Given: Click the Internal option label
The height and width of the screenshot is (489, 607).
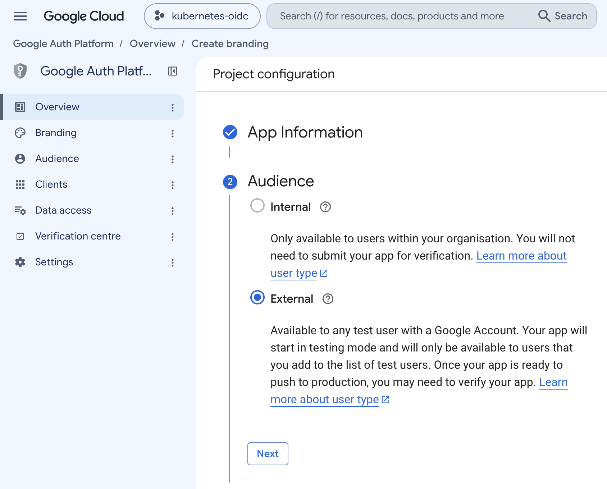Looking at the screenshot, I should click(x=291, y=207).
